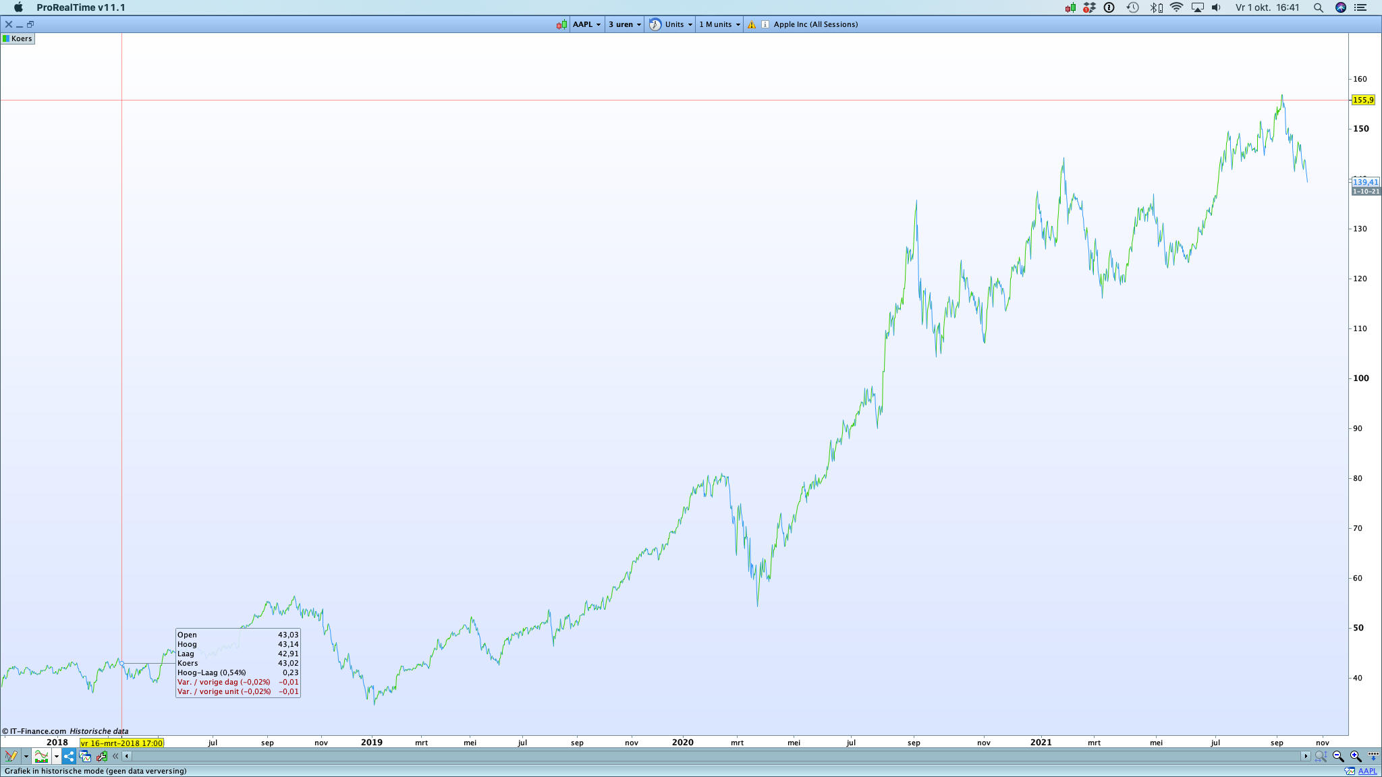
Task: Open the indicators chart icon
Action: [42, 756]
